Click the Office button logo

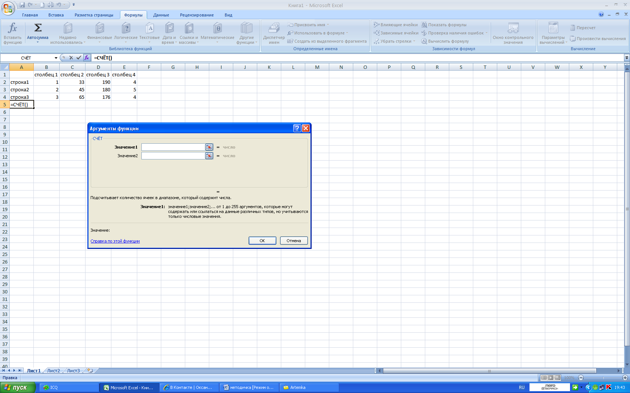(7, 7)
